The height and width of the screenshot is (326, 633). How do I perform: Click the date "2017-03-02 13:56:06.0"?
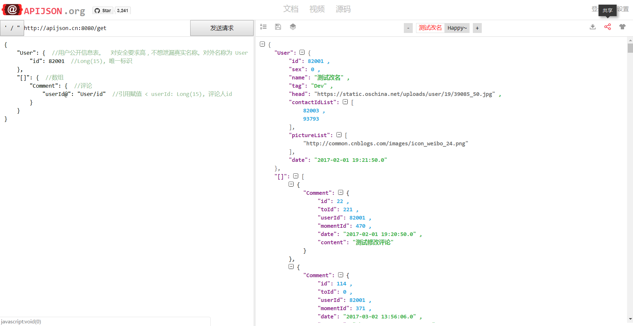379,317
